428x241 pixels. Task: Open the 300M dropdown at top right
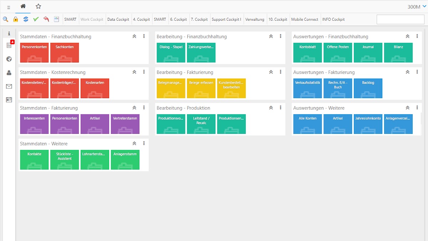coord(417,7)
